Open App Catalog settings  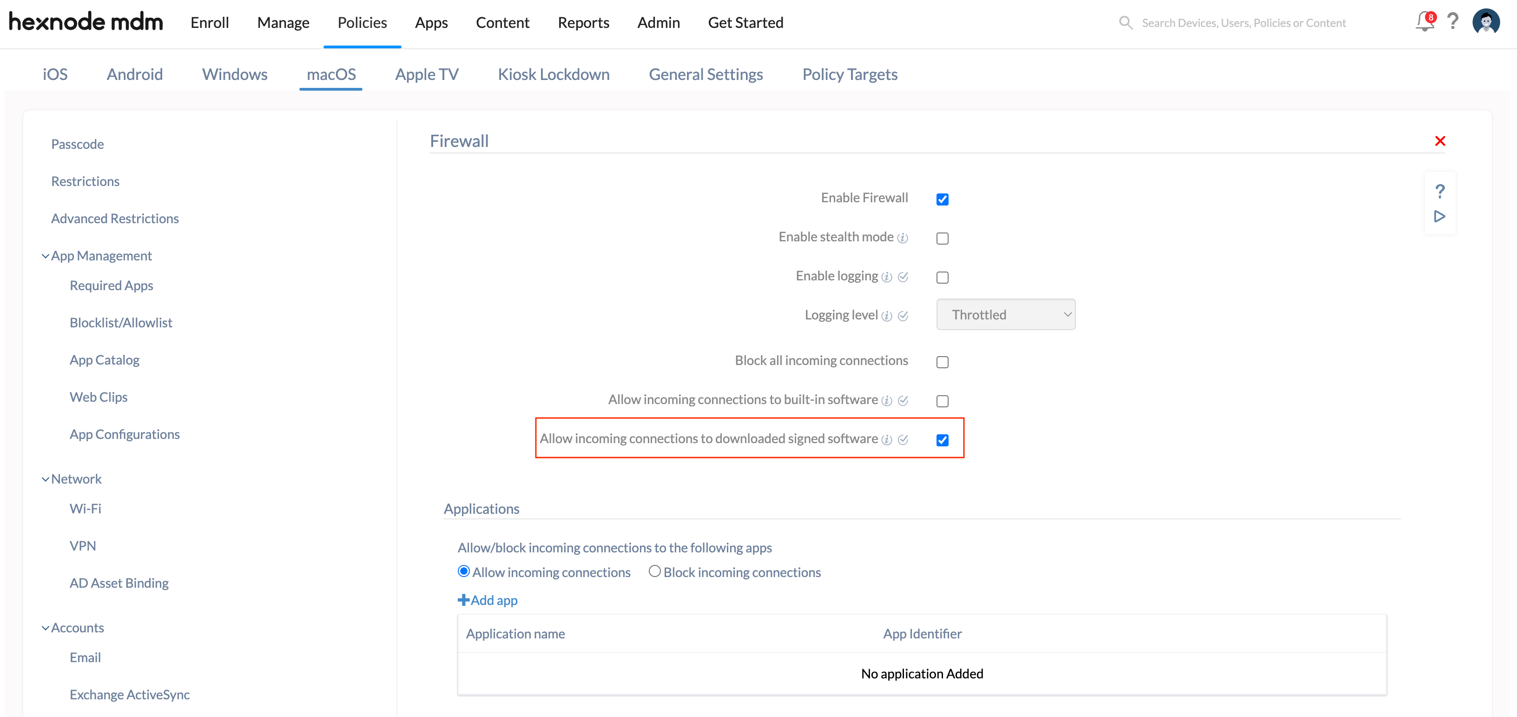[104, 360]
